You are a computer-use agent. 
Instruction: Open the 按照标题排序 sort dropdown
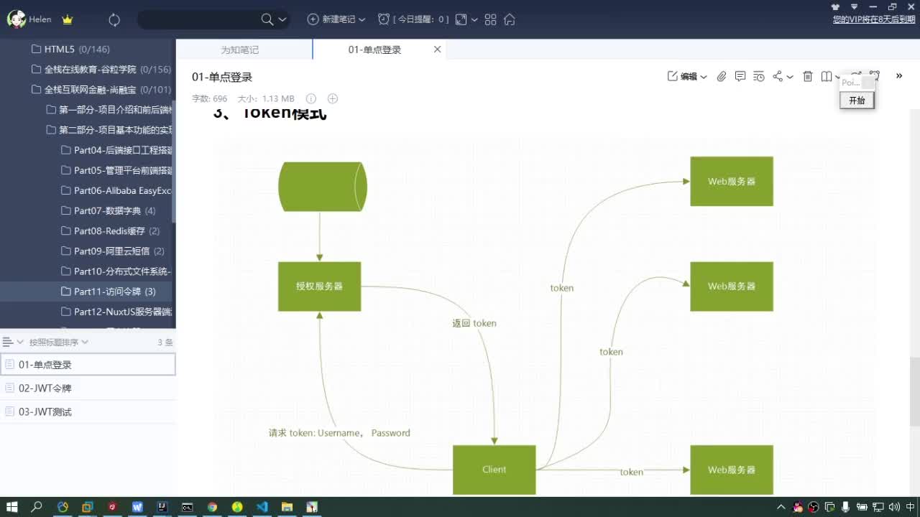pos(59,343)
